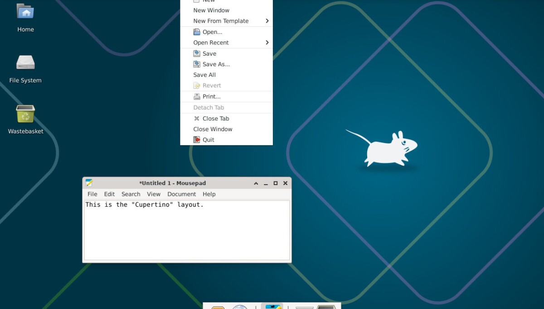Click the greyed-out Revert entry
The width and height of the screenshot is (544, 309).
(x=227, y=86)
